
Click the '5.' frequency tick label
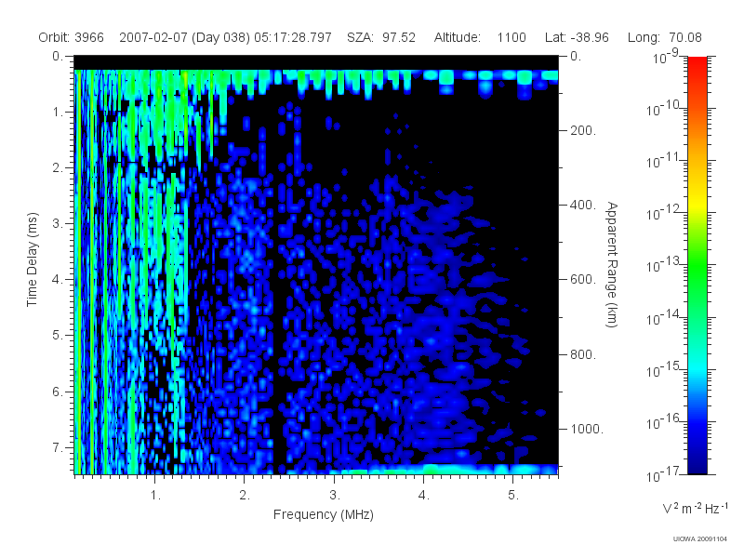pyautogui.click(x=513, y=496)
